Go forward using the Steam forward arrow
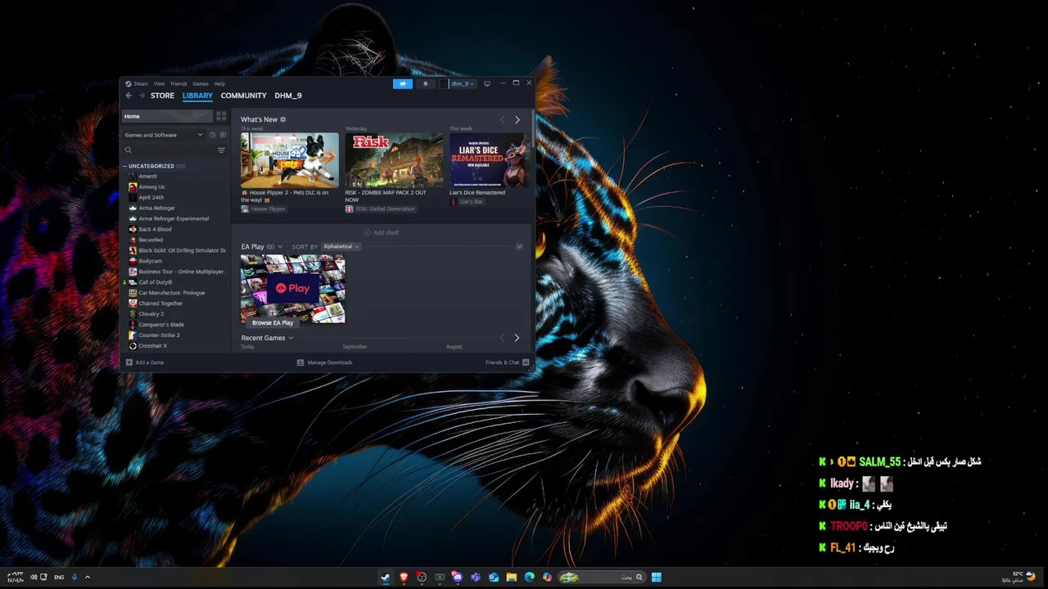This screenshot has height=589, width=1048. pyautogui.click(x=141, y=96)
